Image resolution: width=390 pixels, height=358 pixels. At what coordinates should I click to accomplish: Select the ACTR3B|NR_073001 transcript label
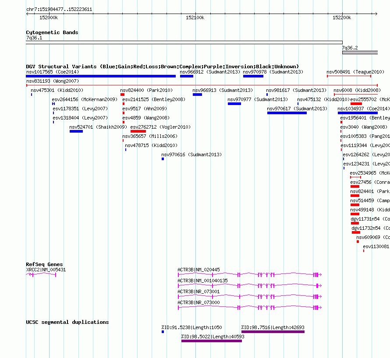(x=199, y=291)
